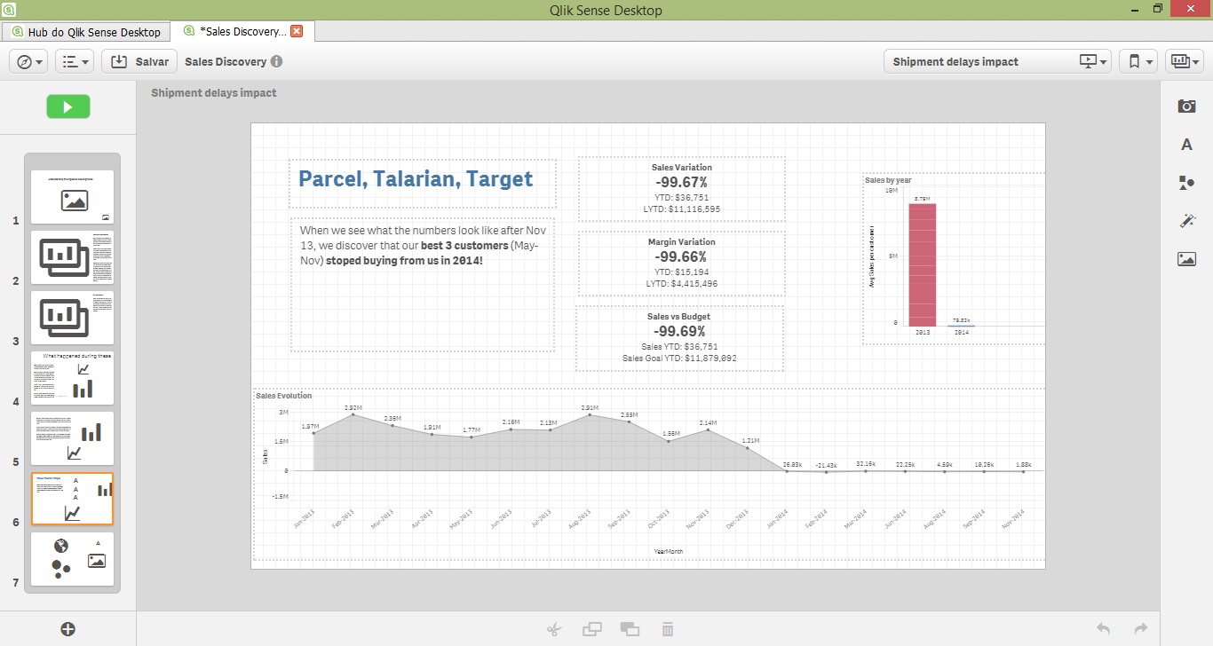Click the delete trash icon
Viewport: 1213px width, 646px height.
pyautogui.click(x=668, y=629)
